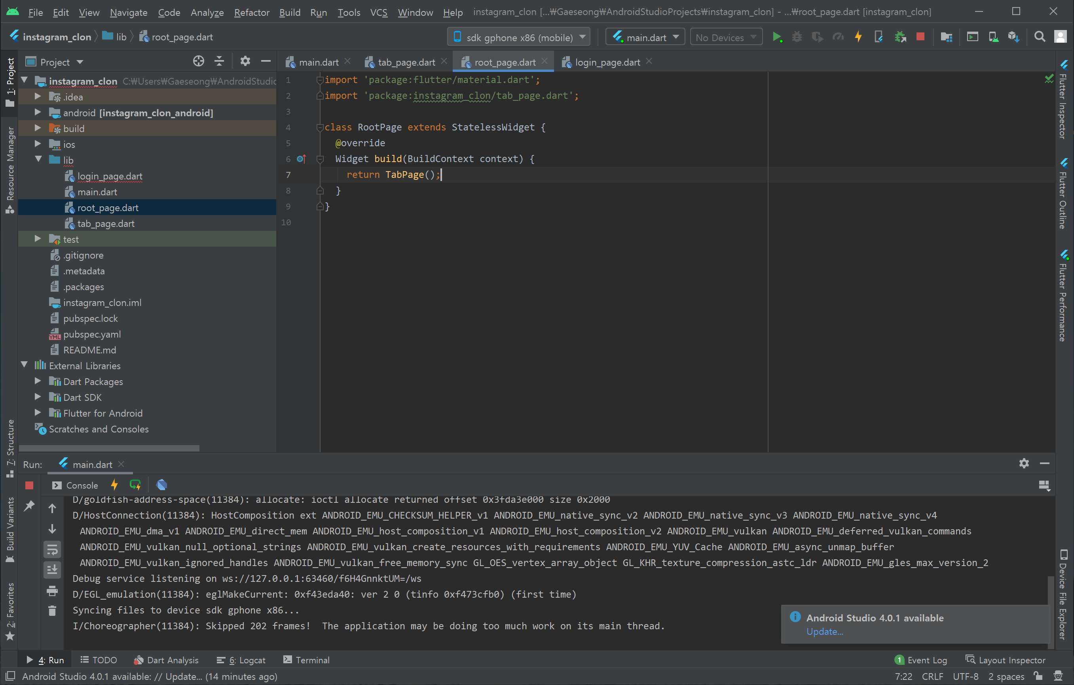Move down the stack trace arrow
This screenshot has width=1074, height=685.
[x=52, y=528]
